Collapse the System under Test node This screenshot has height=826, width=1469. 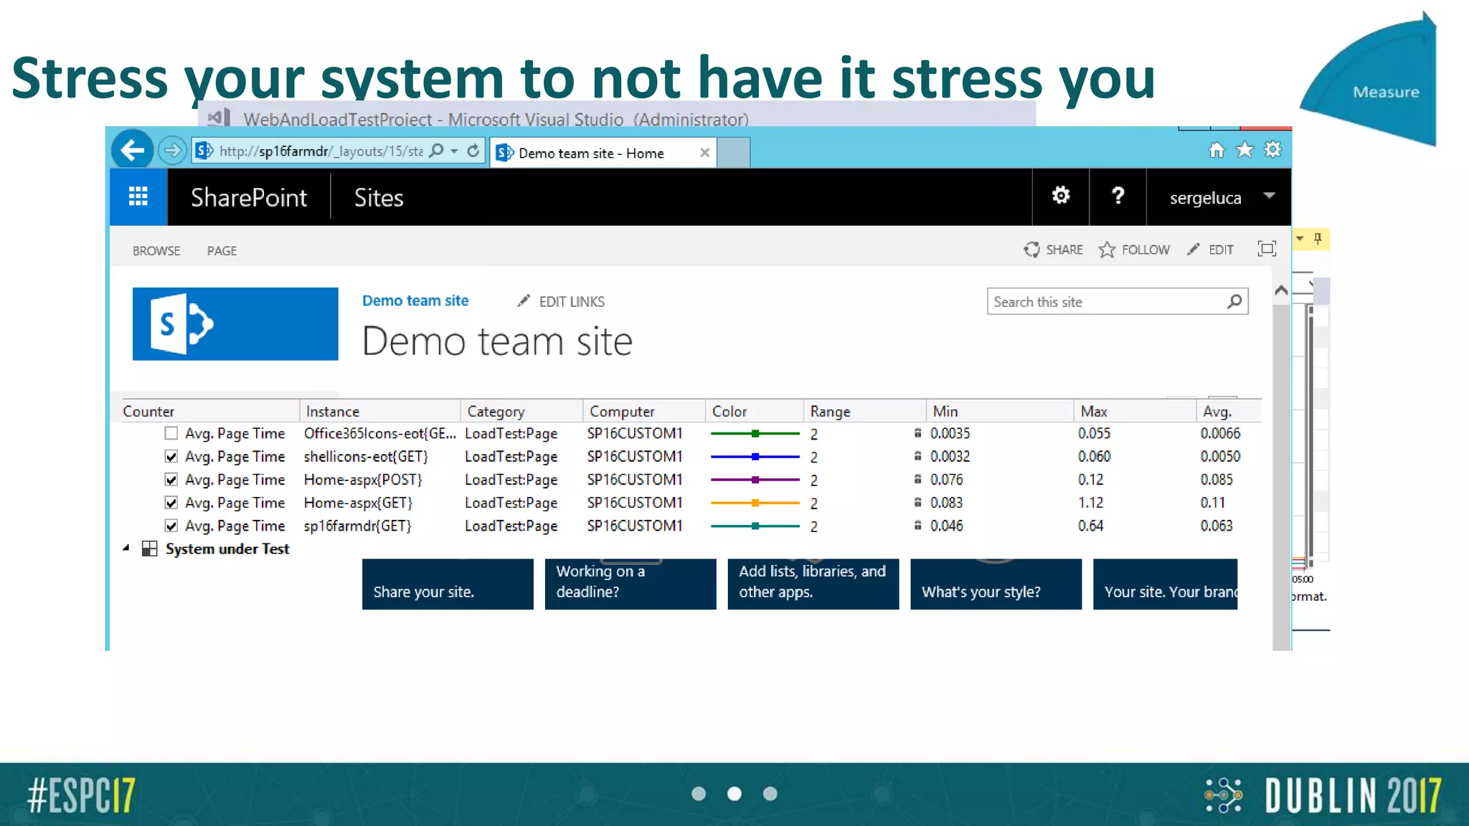click(x=126, y=549)
